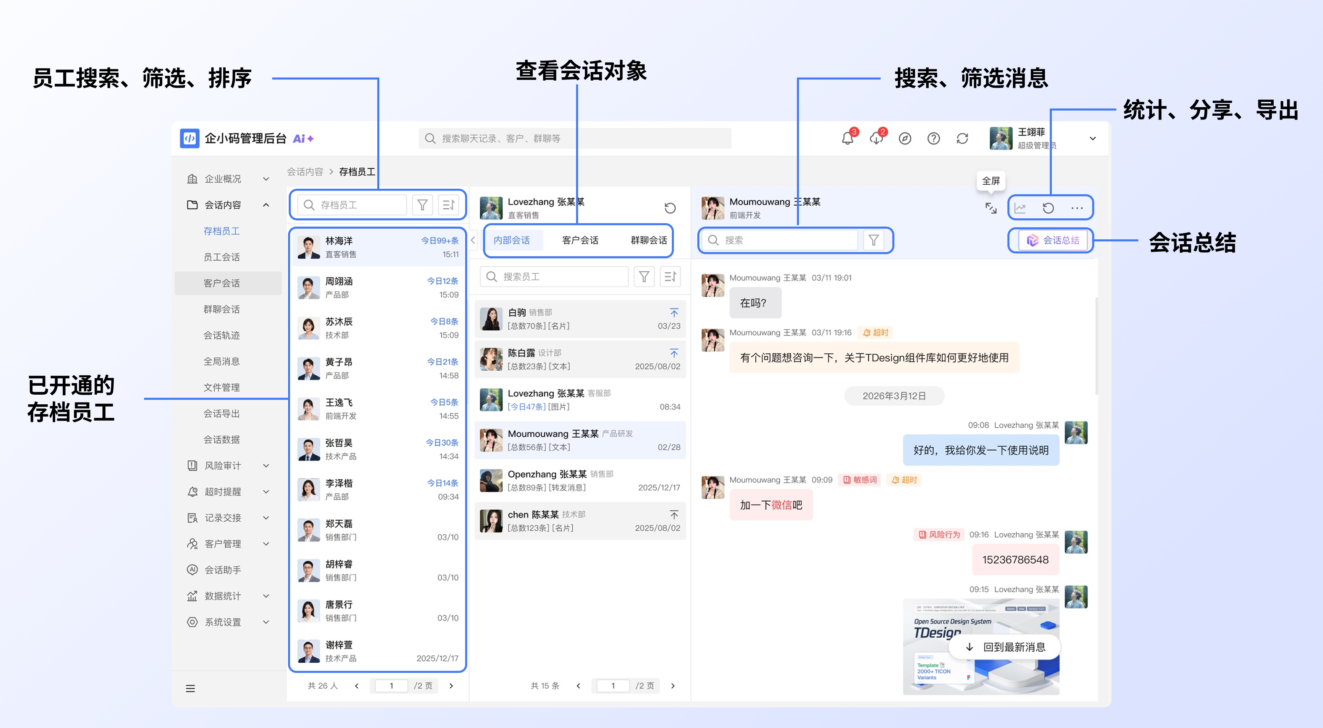Select employee 周翊涵 in list
This screenshot has height=728, width=1323.
coord(379,288)
